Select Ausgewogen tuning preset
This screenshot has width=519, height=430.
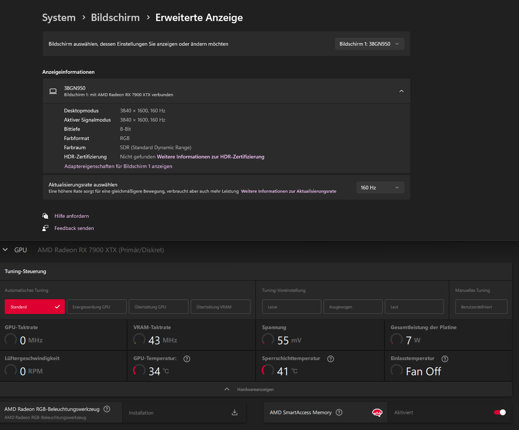(353, 307)
